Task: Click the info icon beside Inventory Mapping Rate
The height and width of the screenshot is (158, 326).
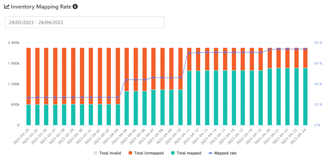Action: pos(75,6)
